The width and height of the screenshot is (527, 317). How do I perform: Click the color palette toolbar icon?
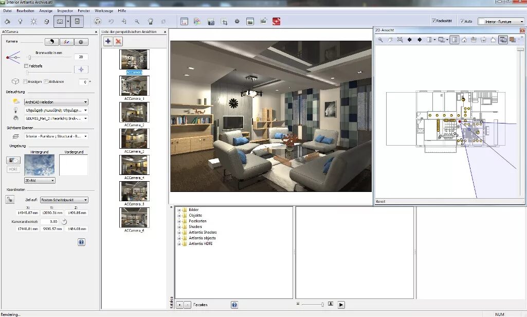coord(197,22)
